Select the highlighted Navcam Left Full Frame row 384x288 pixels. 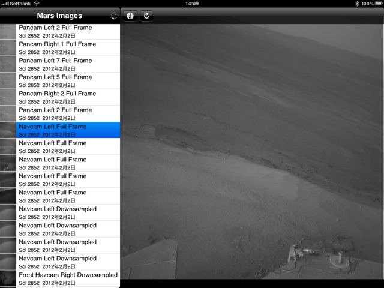[60, 130]
